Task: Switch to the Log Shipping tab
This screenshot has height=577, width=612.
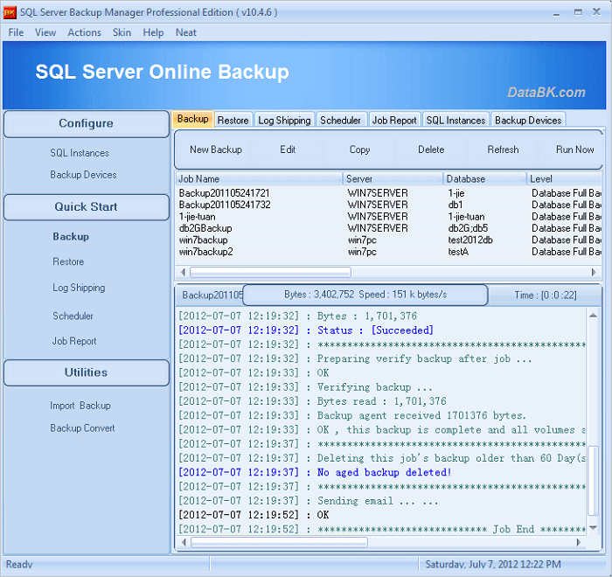Action: [x=284, y=120]
